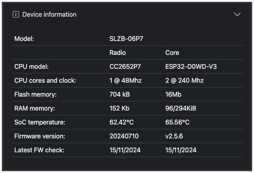Click radio SoC temperature 62.42°C

pos(122,122)
